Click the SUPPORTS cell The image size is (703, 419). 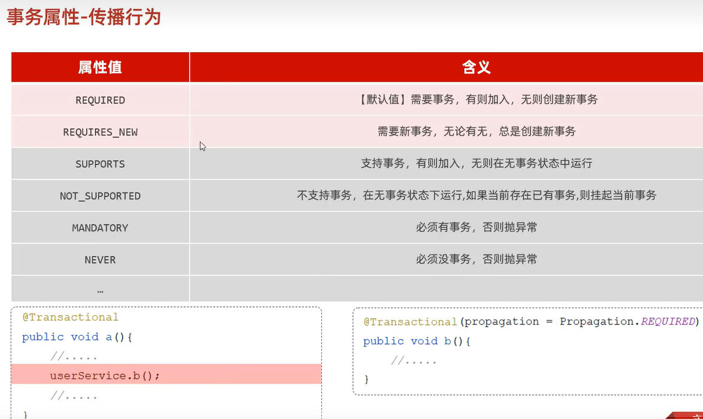point(100,164)
